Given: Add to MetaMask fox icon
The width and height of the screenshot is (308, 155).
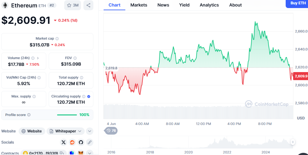Looking at the screenshot, I should coord(81,153).
